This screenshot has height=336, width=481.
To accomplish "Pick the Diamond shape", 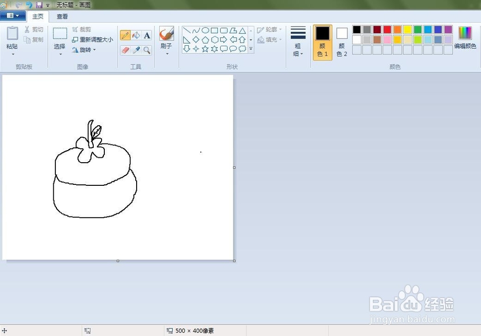I will [x=196, y=39].
